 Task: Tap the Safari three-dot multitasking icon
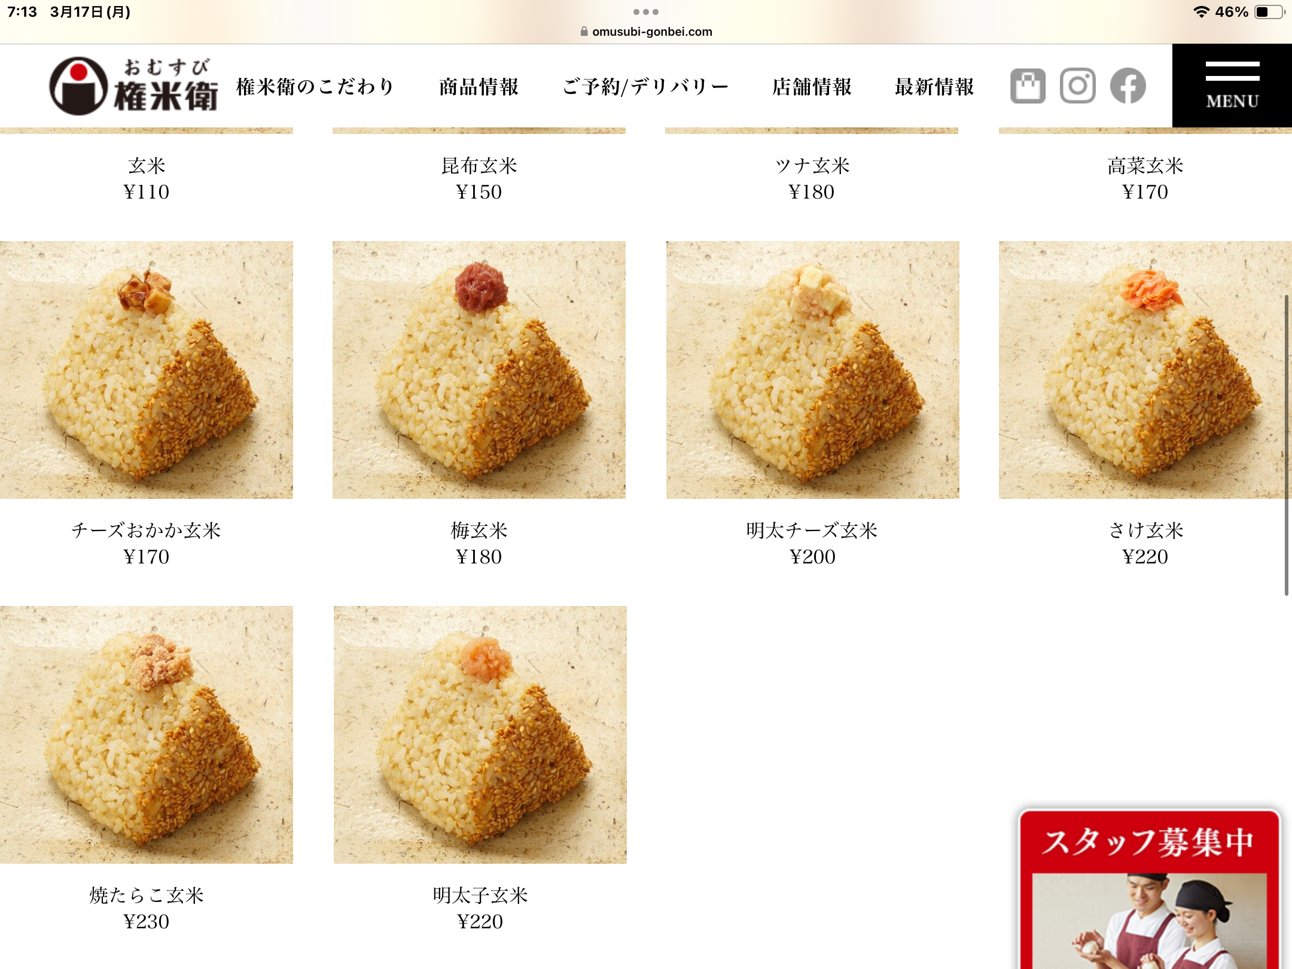pyautogui.click(x=645, y=12)
